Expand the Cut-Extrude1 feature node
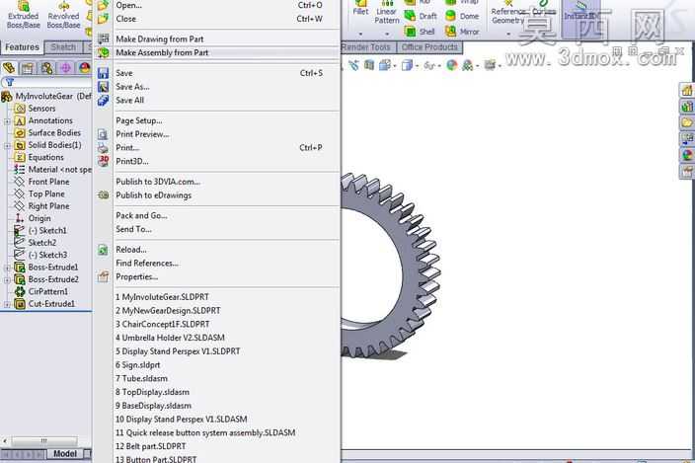The height and width of the screenshot is (463, 695). 7,304
